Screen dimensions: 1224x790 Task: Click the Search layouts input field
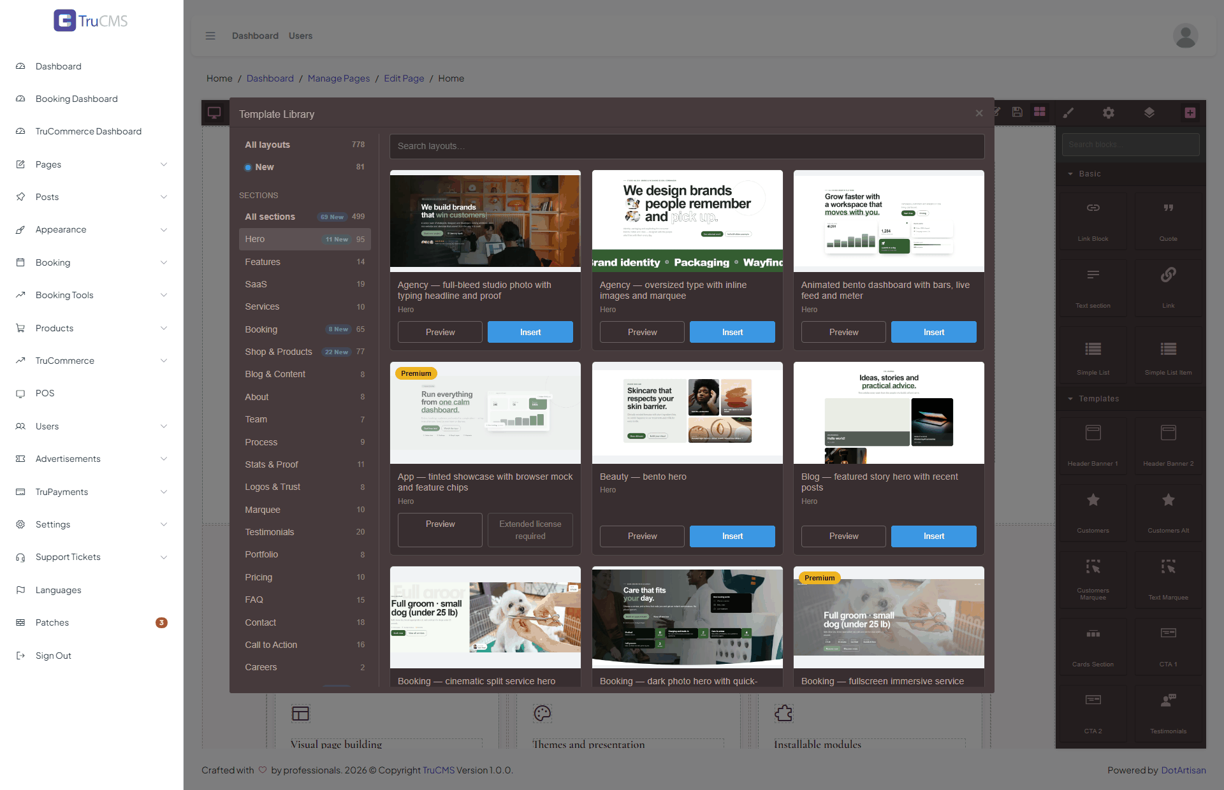pos(687,146)
